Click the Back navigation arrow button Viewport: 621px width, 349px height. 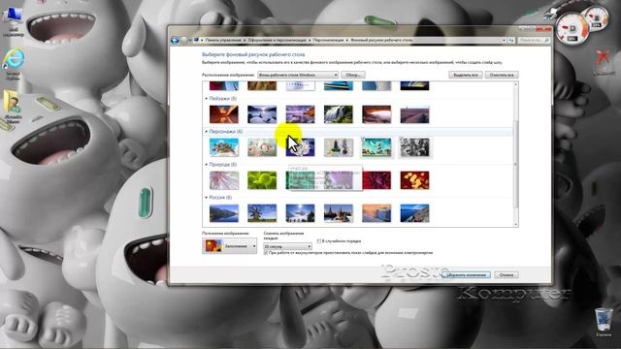[175, 40]
